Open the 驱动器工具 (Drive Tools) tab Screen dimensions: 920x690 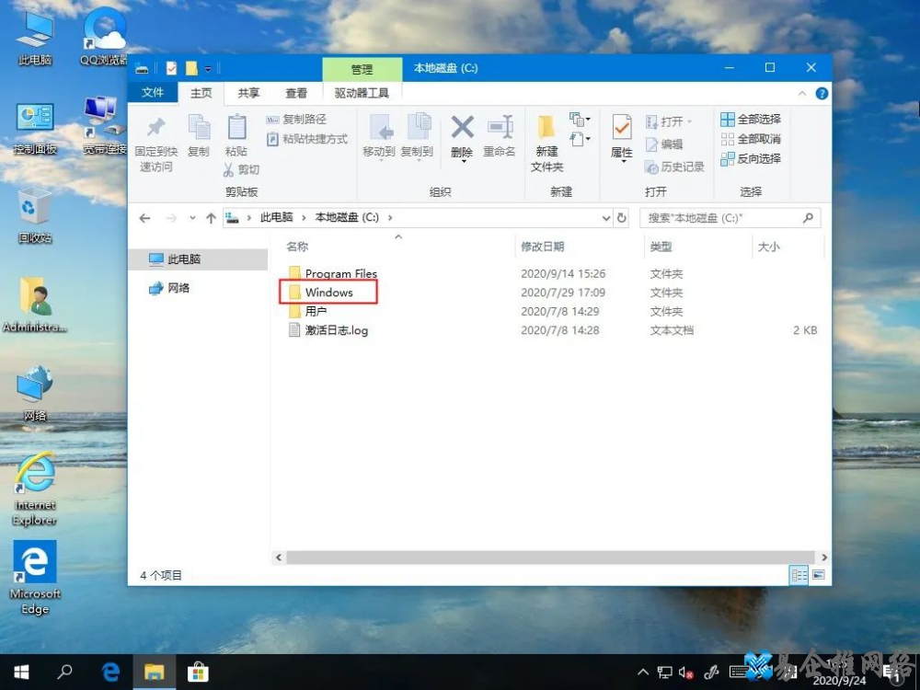pyautogui.click(x=362, y=92)
